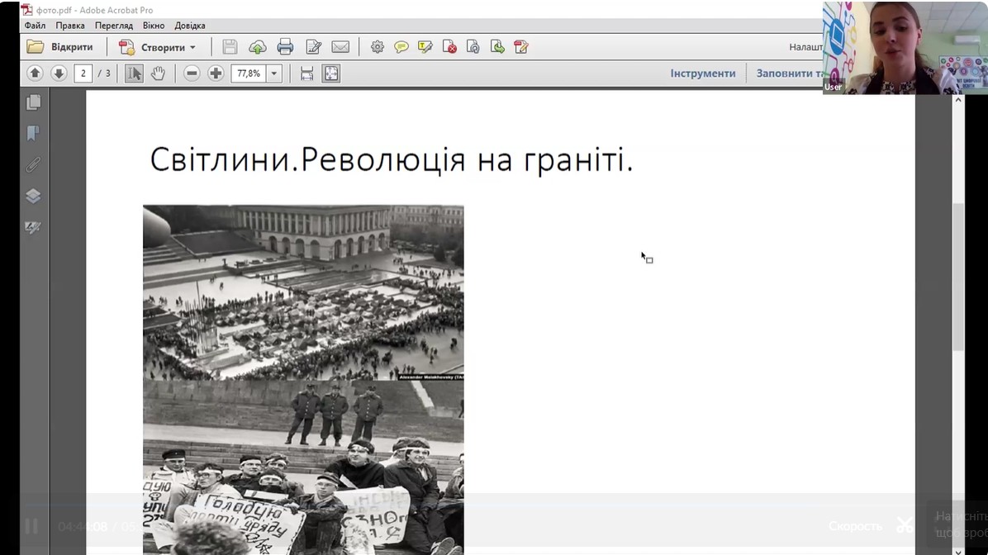Open the Файл menu
Viewport: 988px width, 555px height.
tap(35, 26)
